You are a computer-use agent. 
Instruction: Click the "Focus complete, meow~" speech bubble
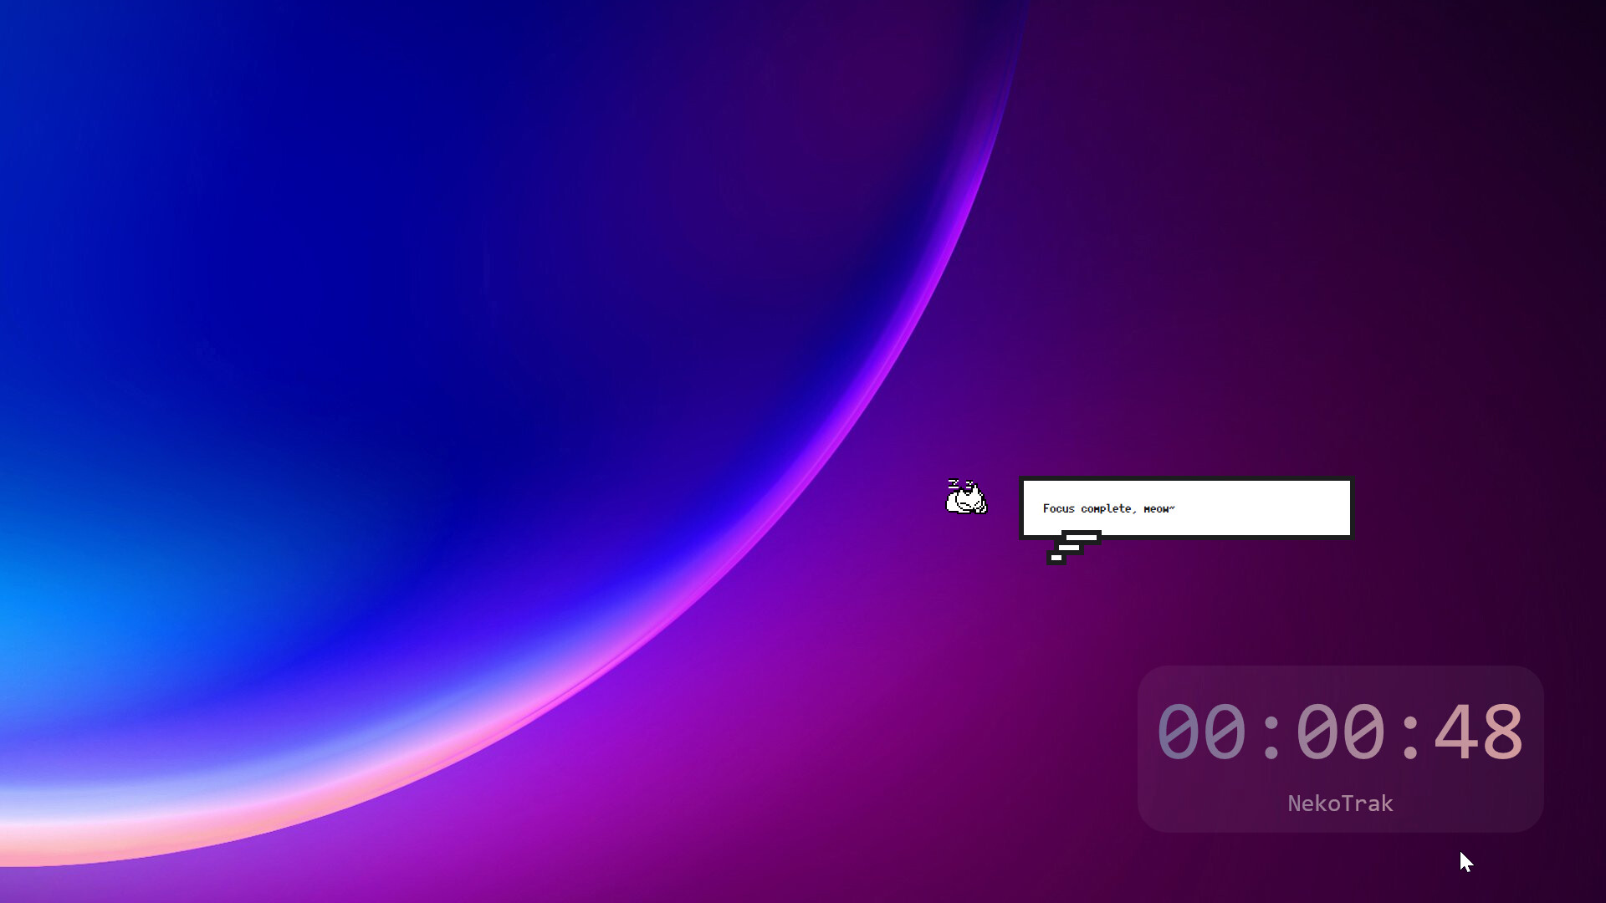pos(1185,508)
